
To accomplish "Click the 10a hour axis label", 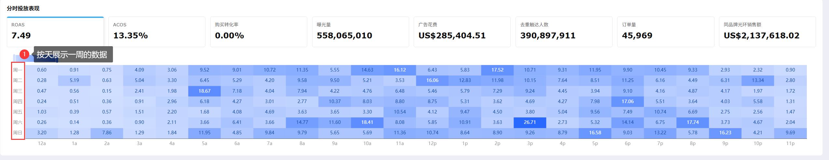I will tap(367, 143).
